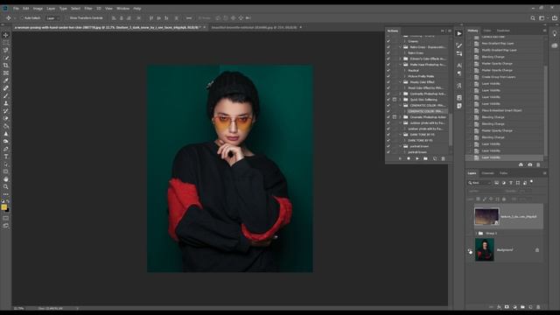Click Delete layer trash icon in Layers panel

click(x=538, y=307)
